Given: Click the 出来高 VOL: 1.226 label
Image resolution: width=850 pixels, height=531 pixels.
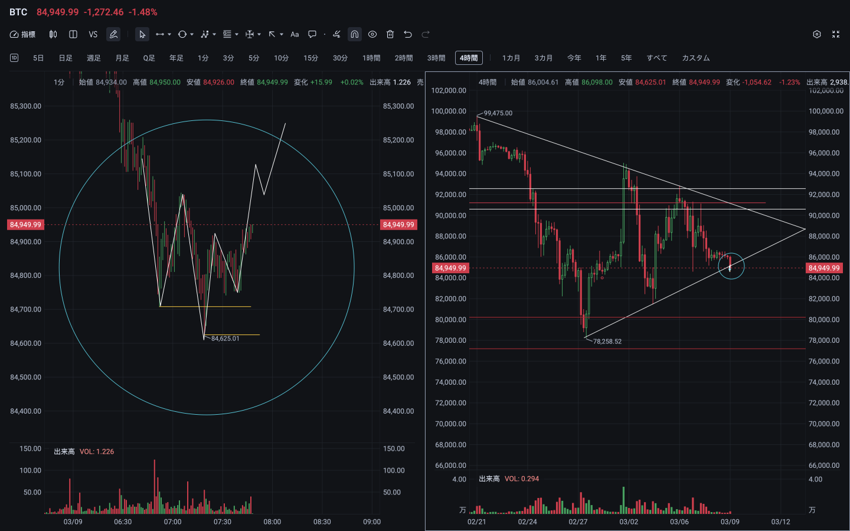Looking at the screenshot, I should [x=84, y=451].
